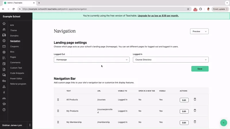
Task: Open the graduation cap icon in sidebar
Action: point(4,104)
